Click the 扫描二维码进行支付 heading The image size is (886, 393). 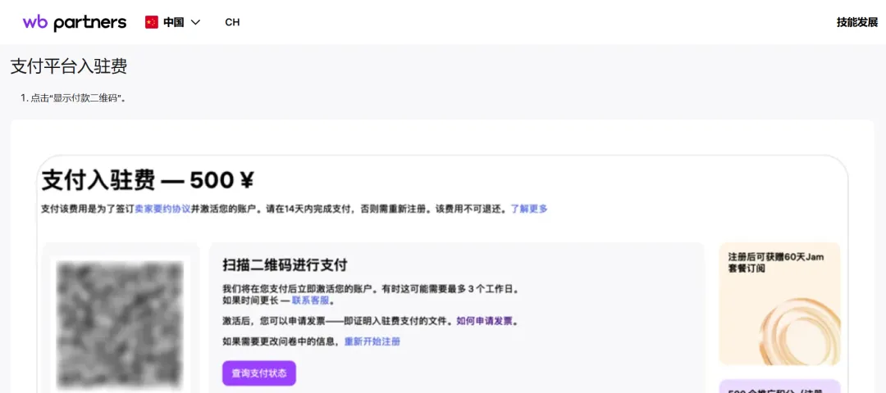point(285,264)
